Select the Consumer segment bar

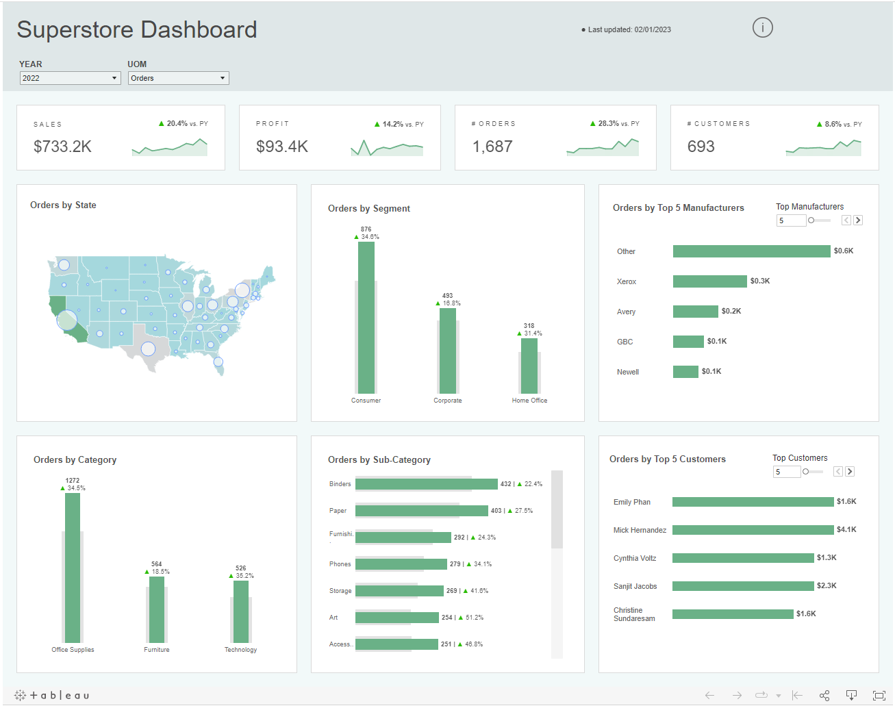(366, 318)
